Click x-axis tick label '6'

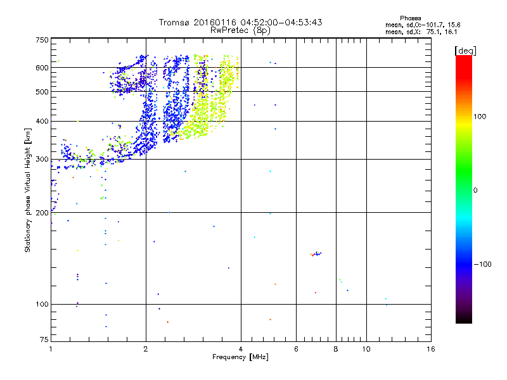(296, 349)
